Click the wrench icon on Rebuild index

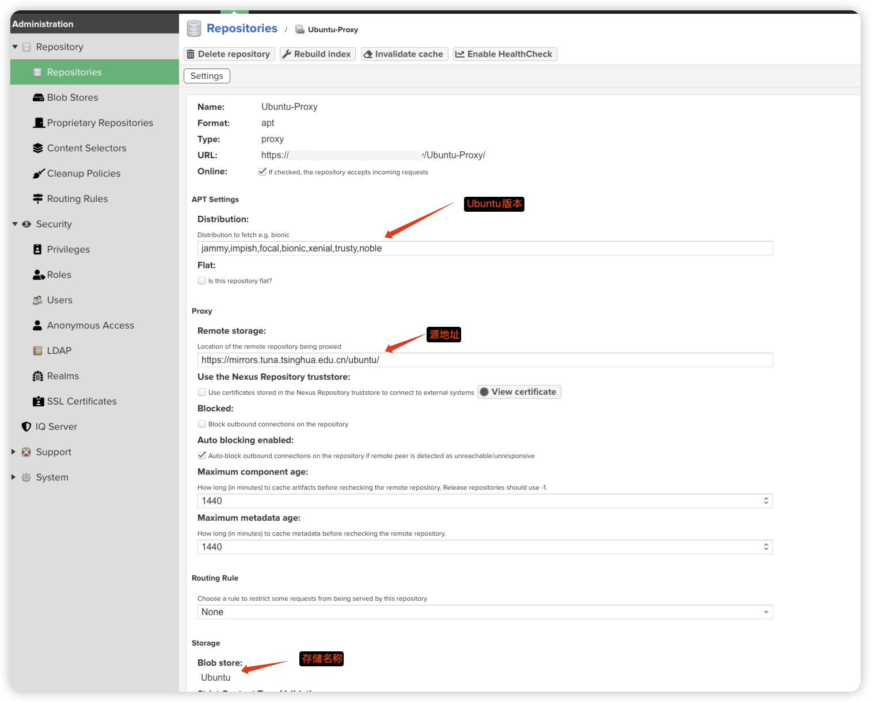[287, 54]
